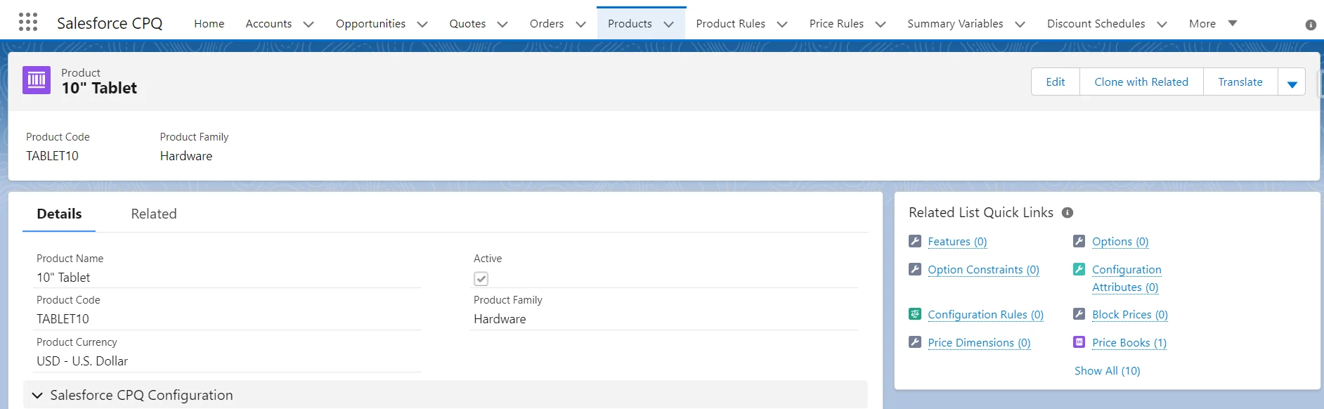Image resolution: width=1324 pixels, height=409 pixels.
Task: Click the info icon in the top-right navigation bar
Action: (1311, 25)
